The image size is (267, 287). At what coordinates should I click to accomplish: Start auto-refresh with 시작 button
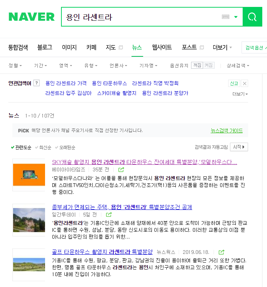(x=239, y=147)
